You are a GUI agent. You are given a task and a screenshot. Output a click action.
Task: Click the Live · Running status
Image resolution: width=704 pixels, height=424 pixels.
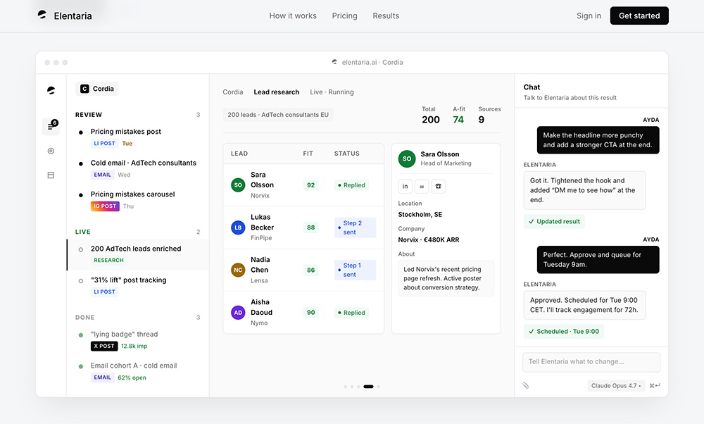point(332,92)
